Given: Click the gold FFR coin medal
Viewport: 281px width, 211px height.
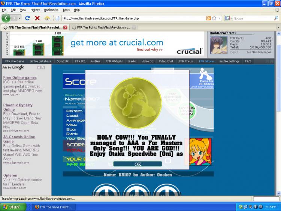Looking at the screenshot, I should [x=136, y=103].
